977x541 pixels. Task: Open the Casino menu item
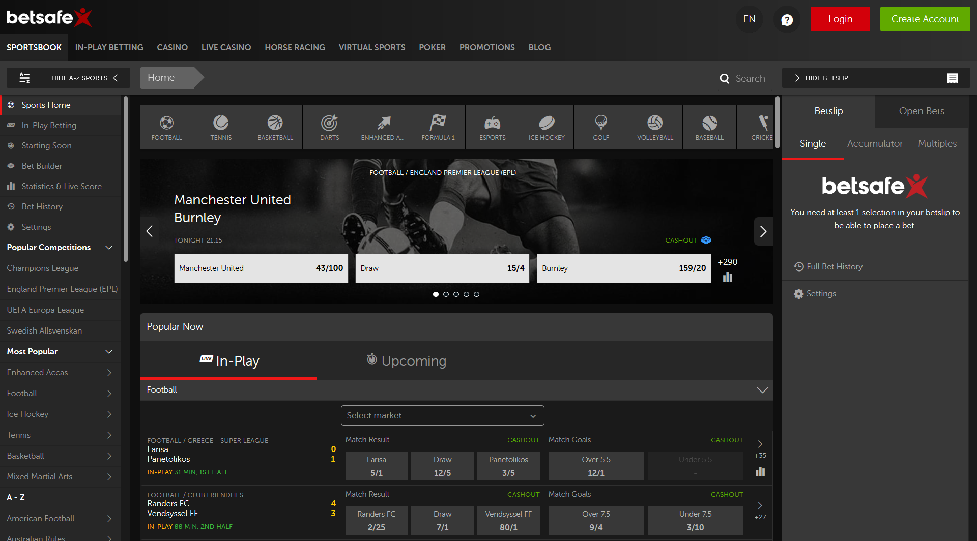click(x=173, y=47)
